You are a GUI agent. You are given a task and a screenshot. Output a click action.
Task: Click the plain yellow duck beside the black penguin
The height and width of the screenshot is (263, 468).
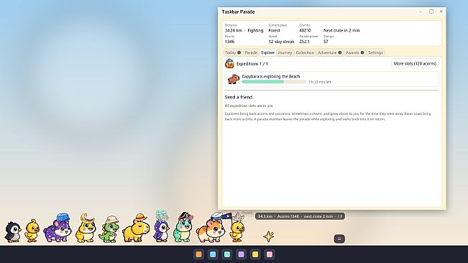(x=32, y=231)
